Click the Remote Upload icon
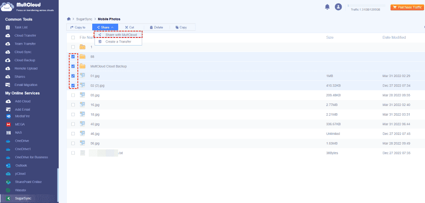The image size is (425, 203). (8, 69)
